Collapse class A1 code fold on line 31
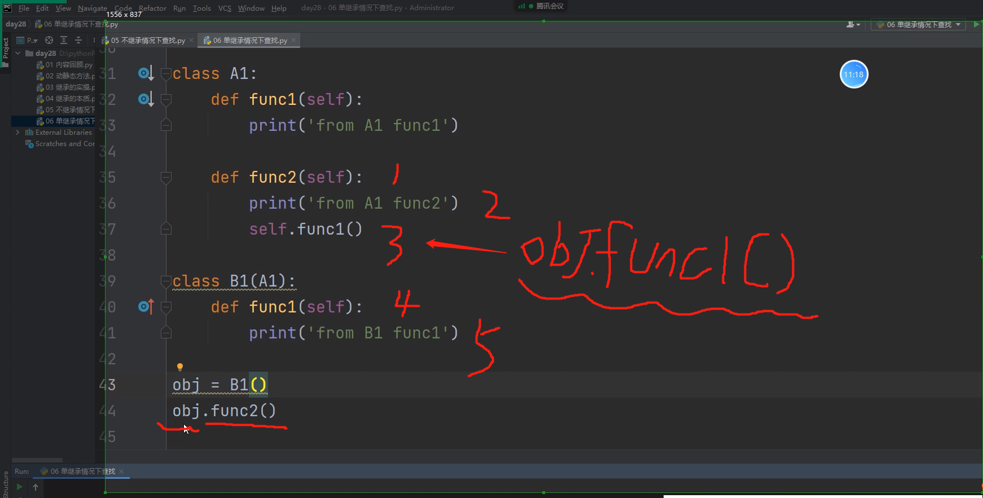Viewport: 983px width, 498px height. coord(166,74)
